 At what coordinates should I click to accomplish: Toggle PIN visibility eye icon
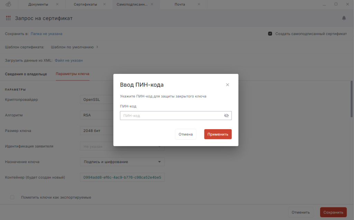pos(226,116)
